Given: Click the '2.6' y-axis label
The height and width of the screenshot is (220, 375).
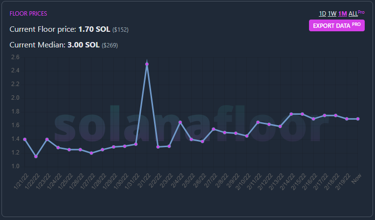Looking at the screenshot, I should [x=15, y=57].
